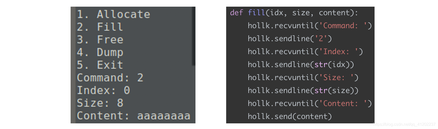Image resolution: width=438 pixels, height=129 pixels.
Task: Click the recvuntil('Command: ') code line
Action: click(x=310, y=26)
